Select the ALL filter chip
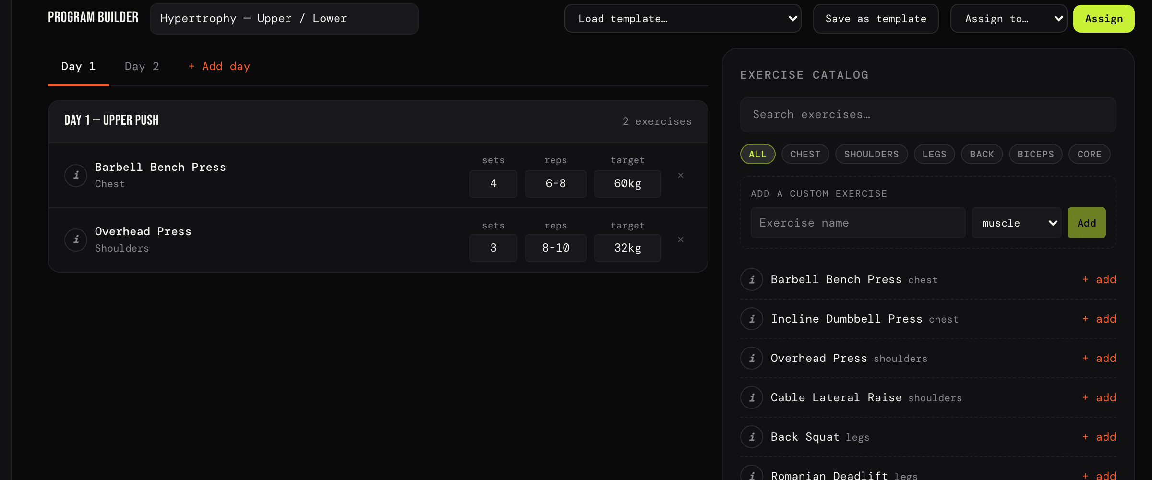This screenshot has width=1152, height=480. click(758, 154)
